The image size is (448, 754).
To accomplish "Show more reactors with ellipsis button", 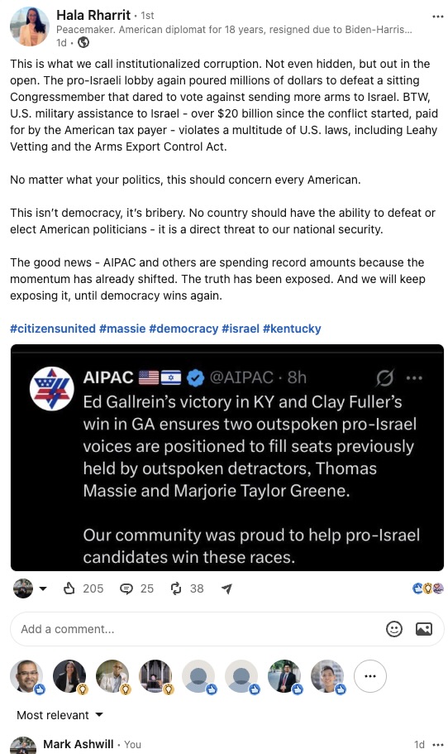I will pyautogui.click(x=369, y=676).
